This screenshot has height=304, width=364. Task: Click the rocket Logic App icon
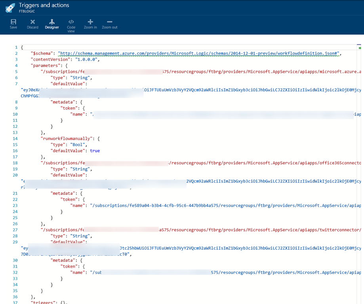click(10, 8)
